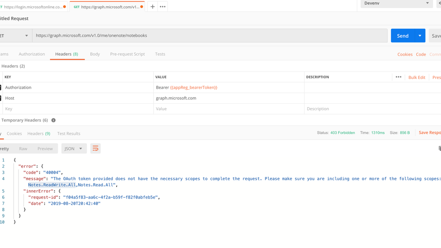The image size is (441, 248).
Task: Switch response view to Raw
Action: pos(23,149)
